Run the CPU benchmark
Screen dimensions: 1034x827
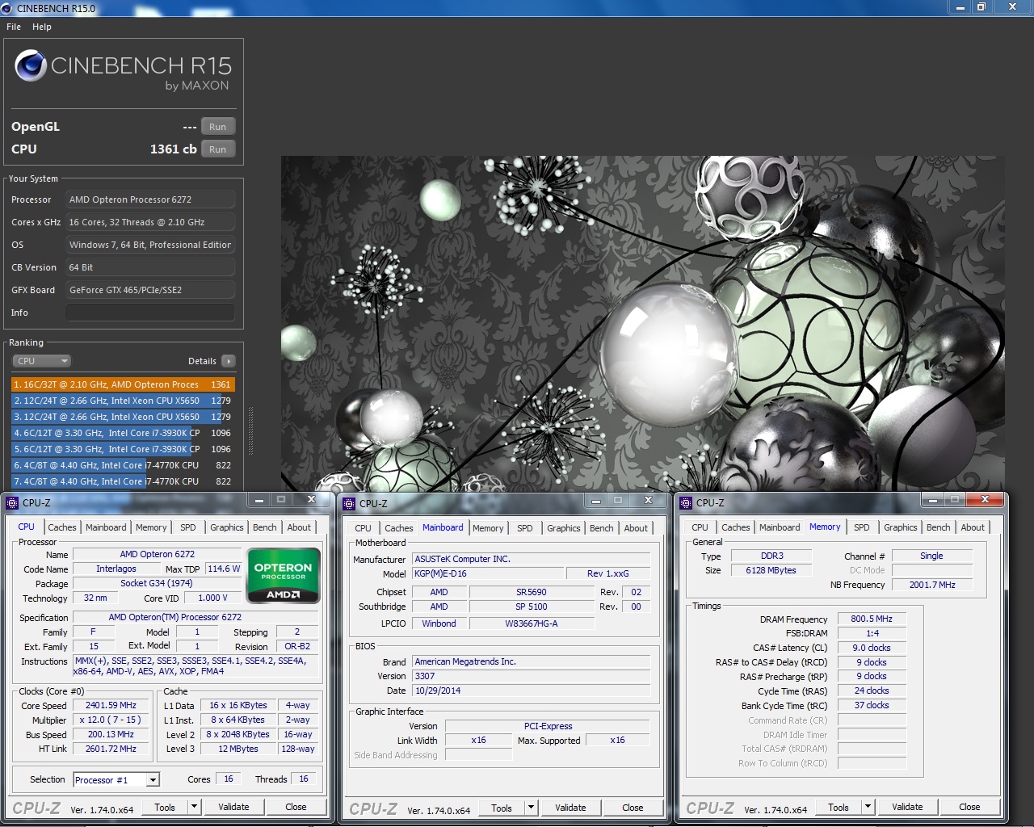pyautogui.click(x=218, y=149)
